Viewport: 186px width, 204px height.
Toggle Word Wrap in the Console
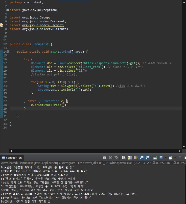point(135,158)
